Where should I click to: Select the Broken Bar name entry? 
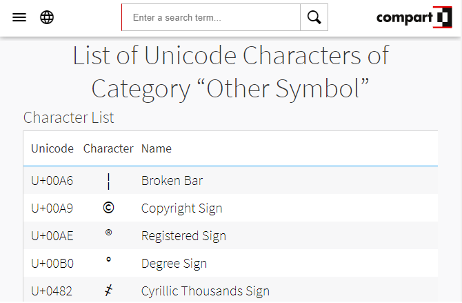172,181
